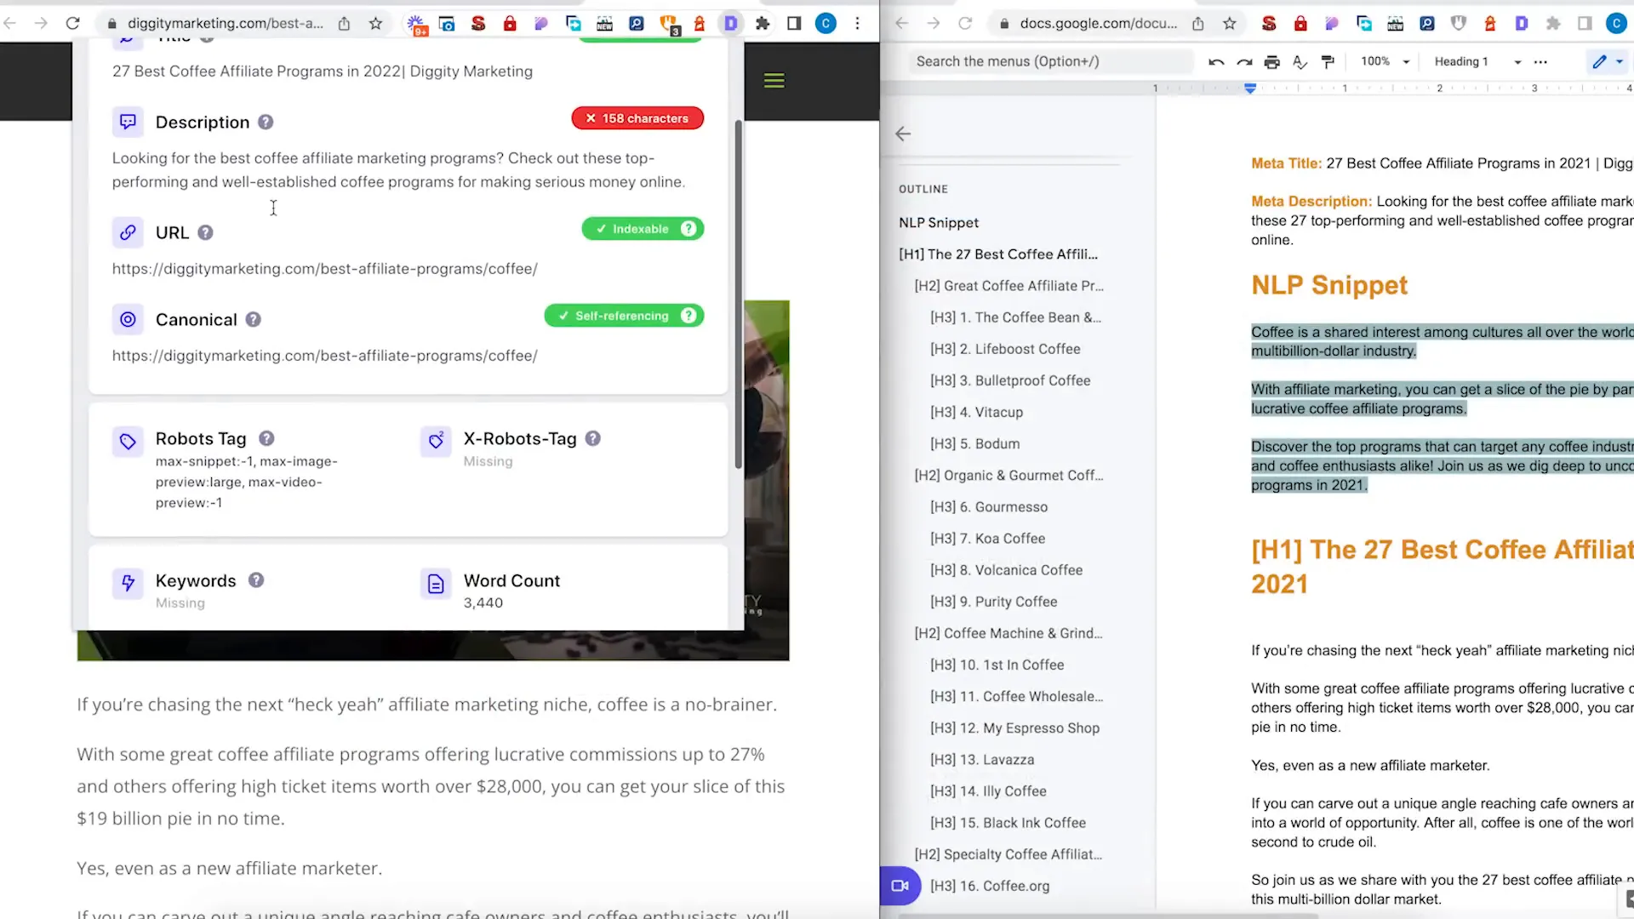Click the URL link icon in the SEO panel
1634x919 pixels.
[128, 232]
